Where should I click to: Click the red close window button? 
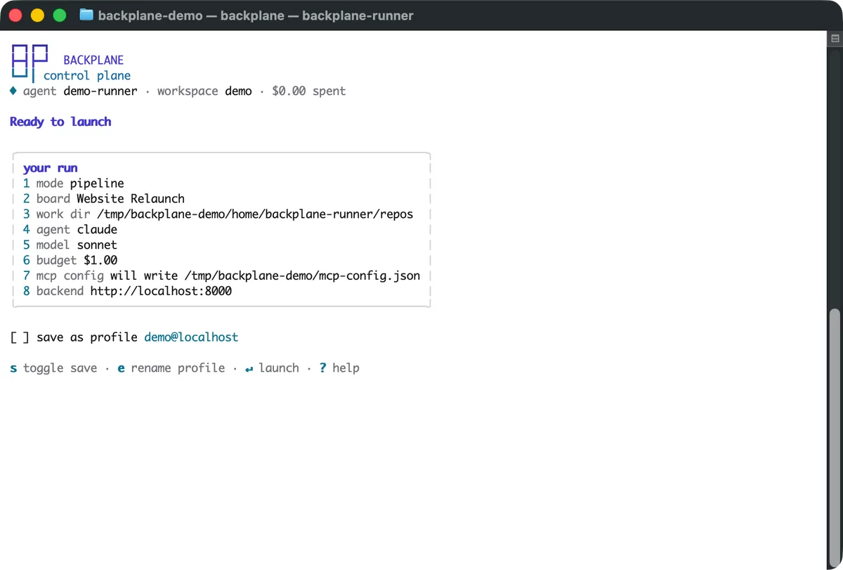(15, 15)
